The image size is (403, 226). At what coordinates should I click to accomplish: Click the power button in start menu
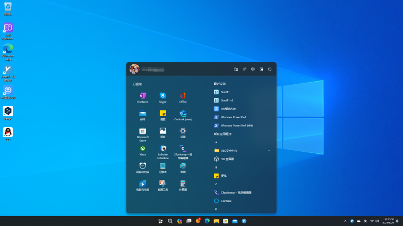[270, 69]
